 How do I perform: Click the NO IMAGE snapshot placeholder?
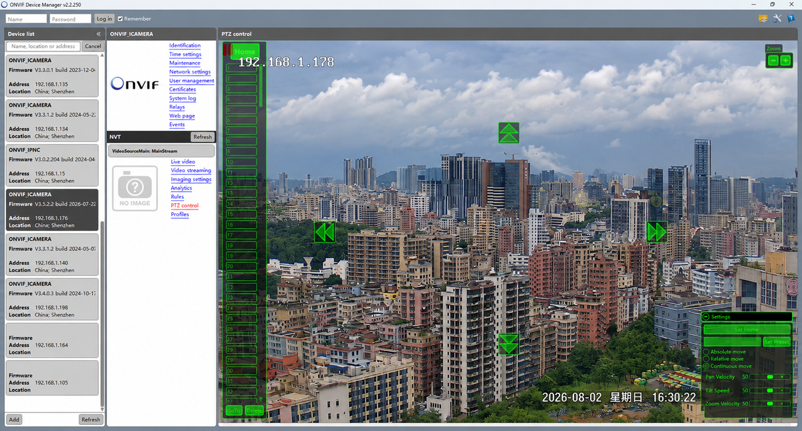[135, 188]
